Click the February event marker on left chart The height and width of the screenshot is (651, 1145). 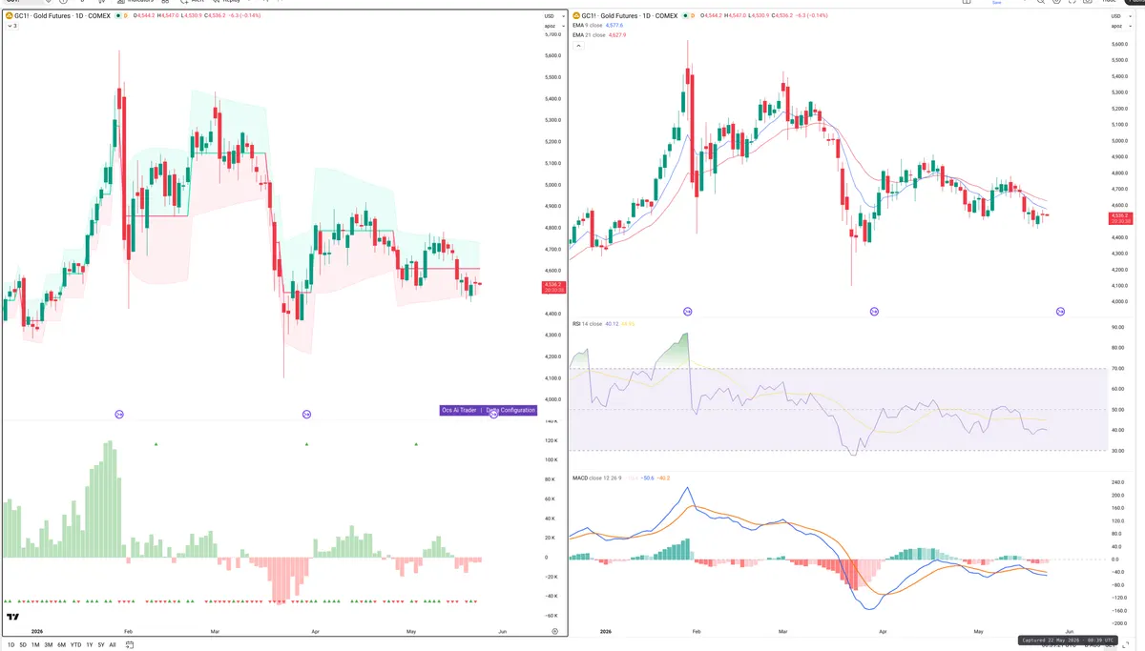(x=119, y=414)
